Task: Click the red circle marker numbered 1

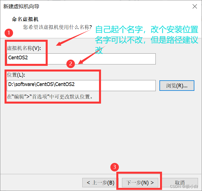Action: click(x=9, y=33)
